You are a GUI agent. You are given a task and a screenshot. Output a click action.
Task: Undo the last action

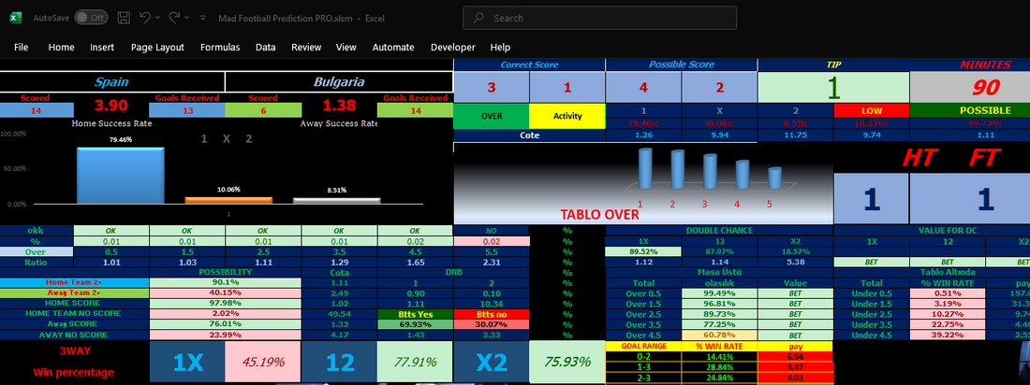145,18
